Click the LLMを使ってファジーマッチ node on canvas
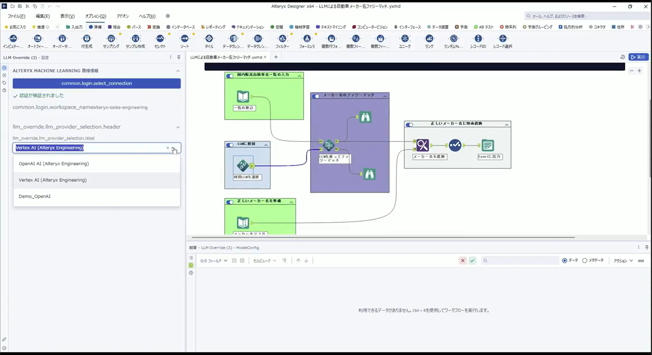The height and width of the screenshot is (355, 652). click(x=329, y=145)
